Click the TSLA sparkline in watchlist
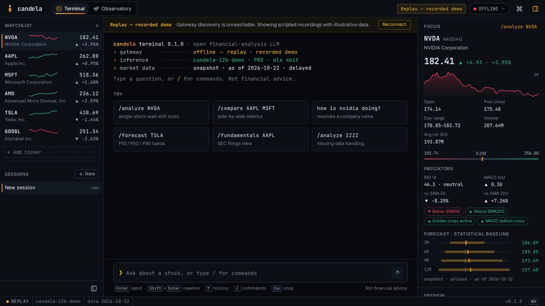This screenshot has height=306, width=545. tap(43, 113)
